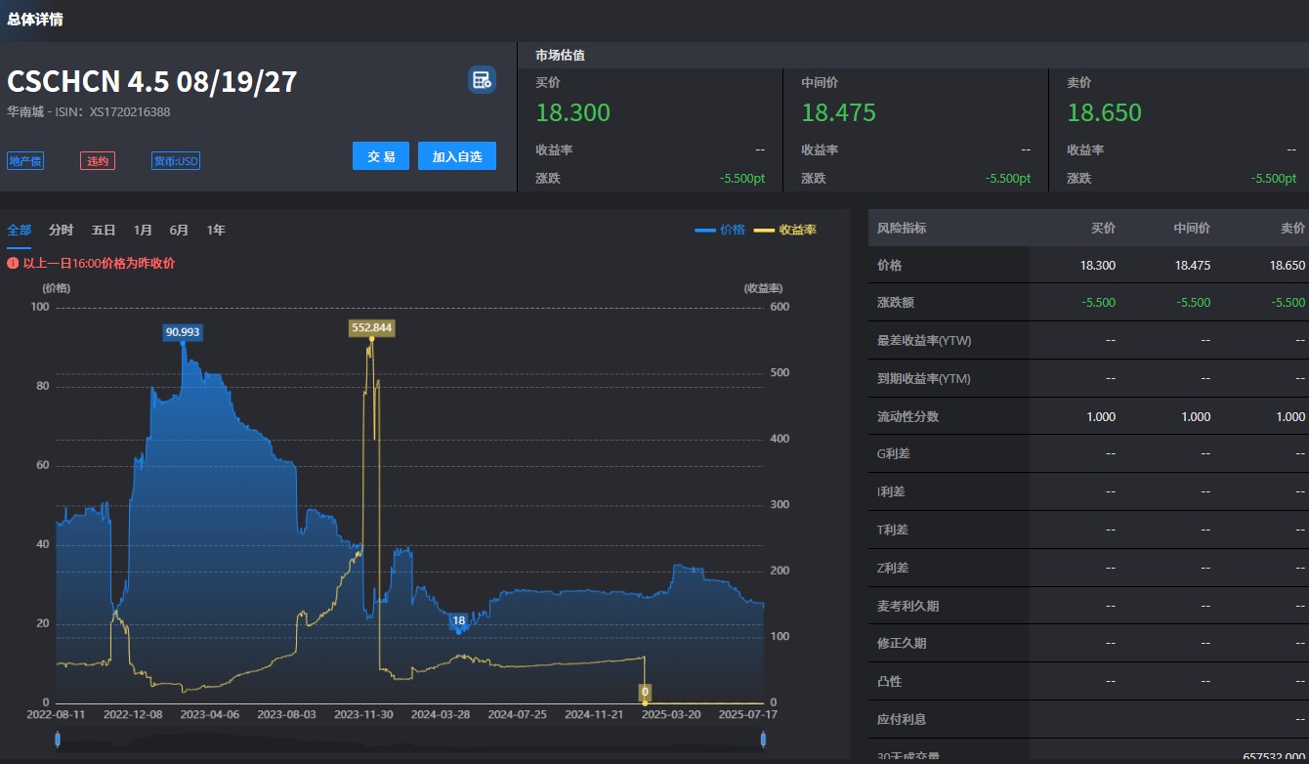The image size is (1309, 764).
Task: Click the 18 price low marker
Action: pos(458,620)
